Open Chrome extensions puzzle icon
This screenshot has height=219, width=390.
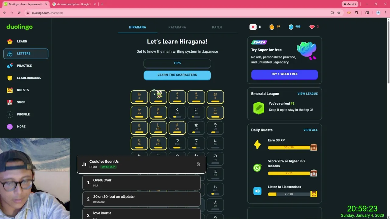click(x=356, y=13)
